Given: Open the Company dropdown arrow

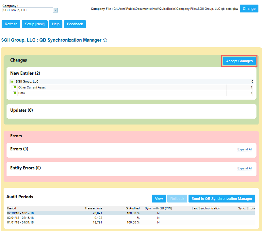Looking at the screenshot, I should pyautogui.click(x=56, y=10).
